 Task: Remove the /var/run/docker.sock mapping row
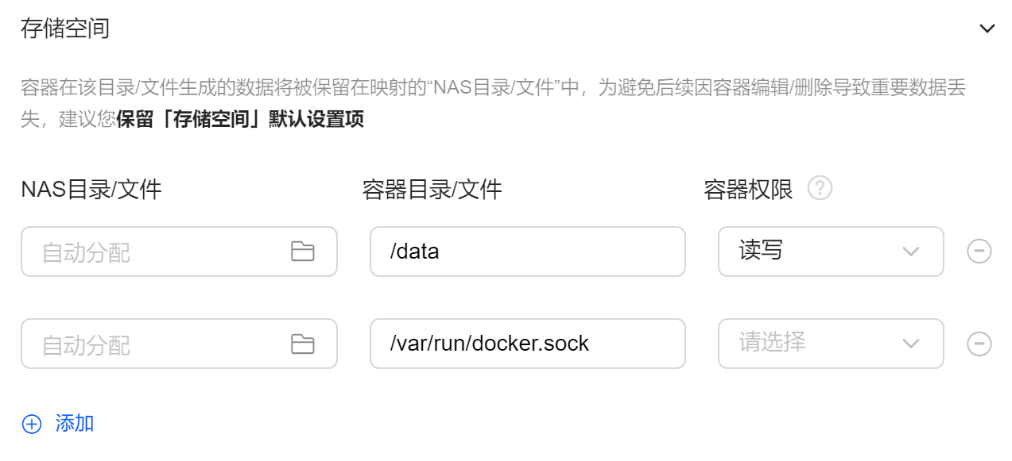[x=979, y=344]
